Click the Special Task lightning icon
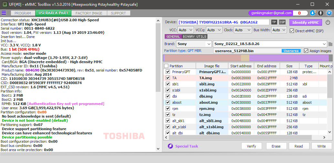Screen dimensions: 334x163 coord(170,146)
